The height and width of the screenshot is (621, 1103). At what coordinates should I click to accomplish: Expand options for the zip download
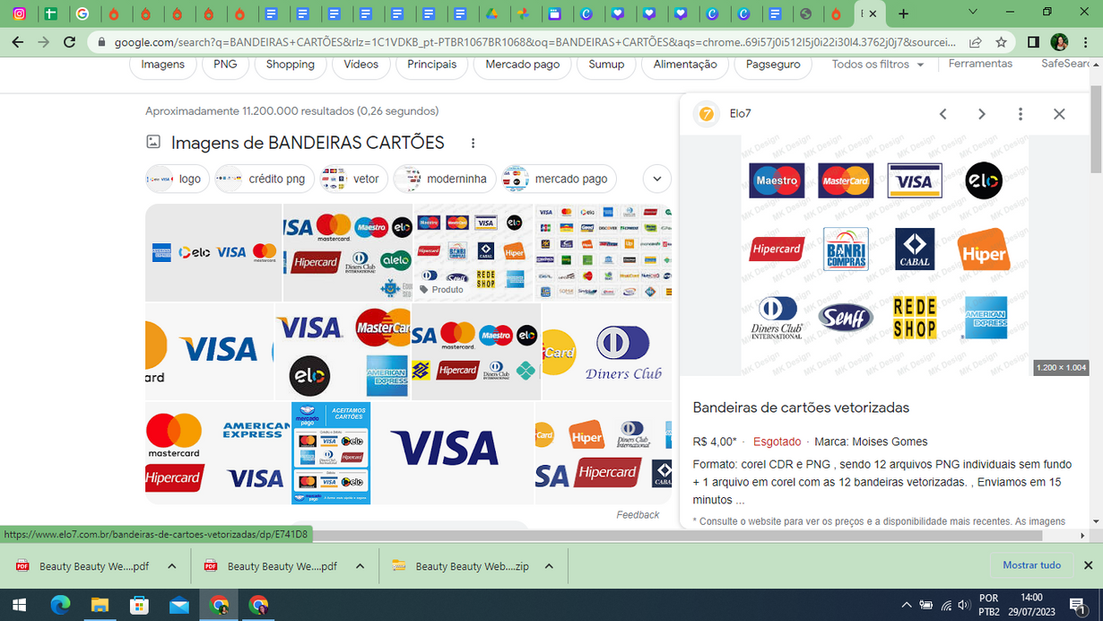pos(549,566)
